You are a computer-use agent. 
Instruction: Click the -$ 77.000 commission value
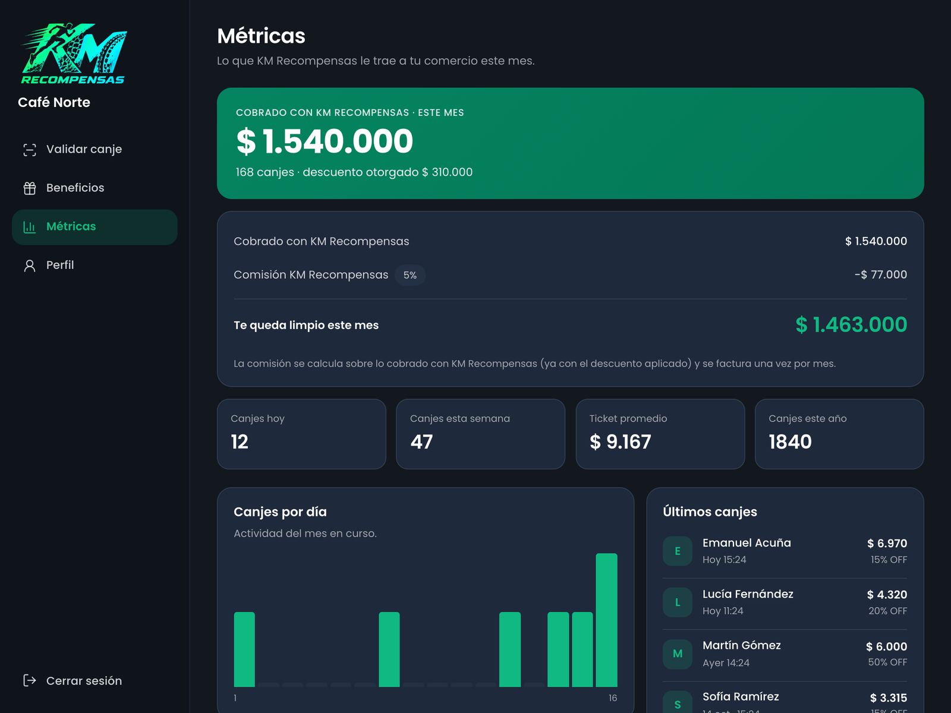(x=881, y=275)
